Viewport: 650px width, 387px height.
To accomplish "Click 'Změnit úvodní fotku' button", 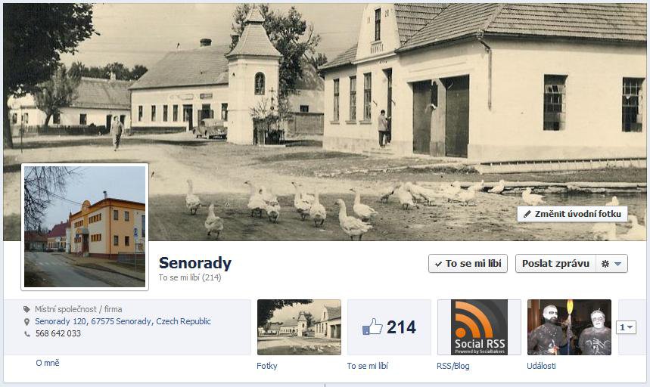I will point(572,214).
